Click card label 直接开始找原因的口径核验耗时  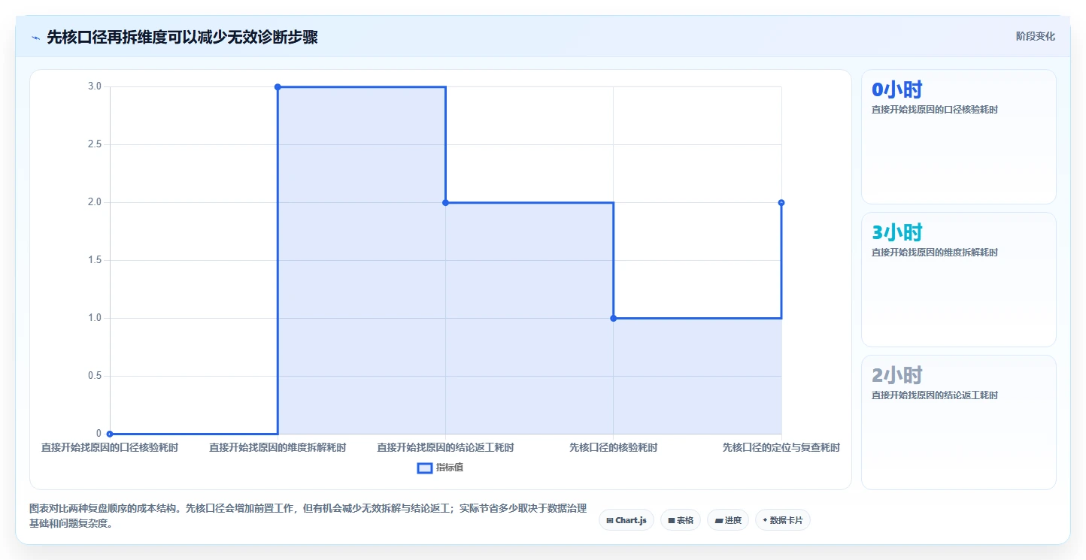pyautogui.click(x=935, y=110)
